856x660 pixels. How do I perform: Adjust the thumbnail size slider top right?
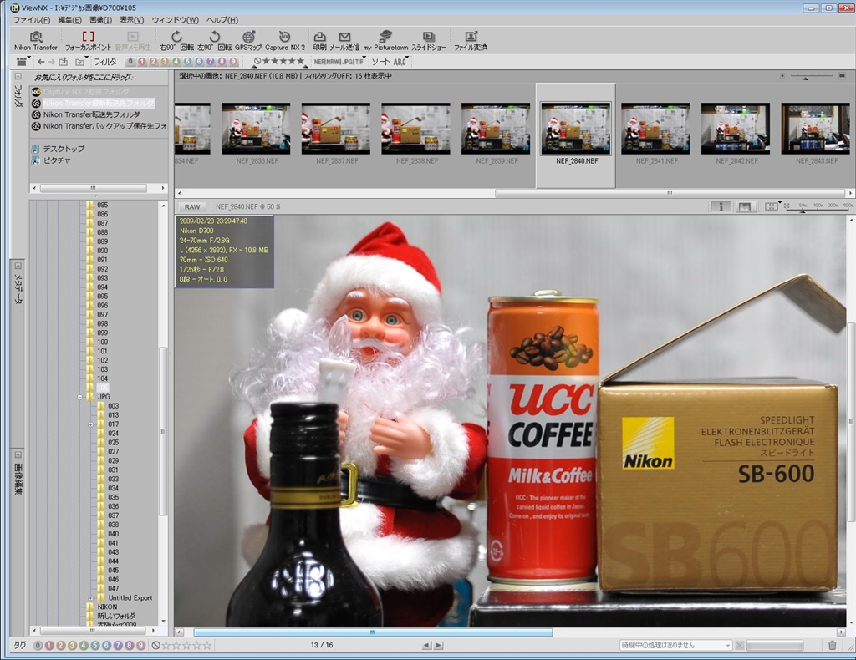click(812, 76)
